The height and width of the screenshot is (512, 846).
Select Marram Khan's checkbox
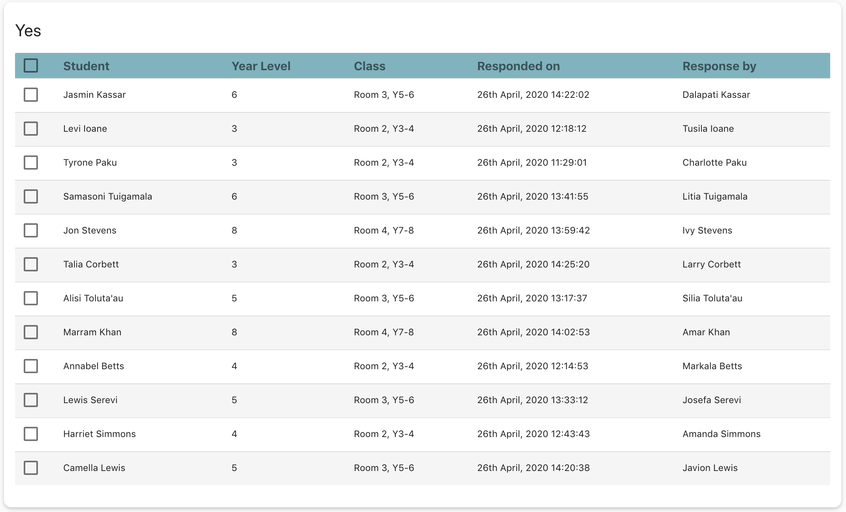(31, 332)
